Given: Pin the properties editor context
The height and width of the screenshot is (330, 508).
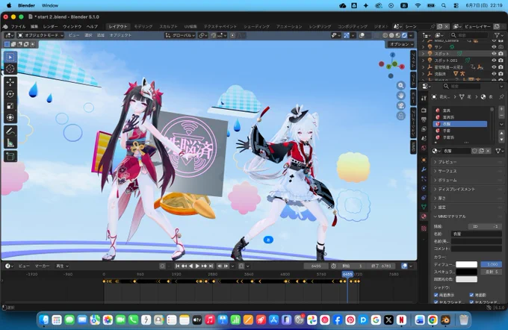Looking at the screenshot, I should click(501, 97).
